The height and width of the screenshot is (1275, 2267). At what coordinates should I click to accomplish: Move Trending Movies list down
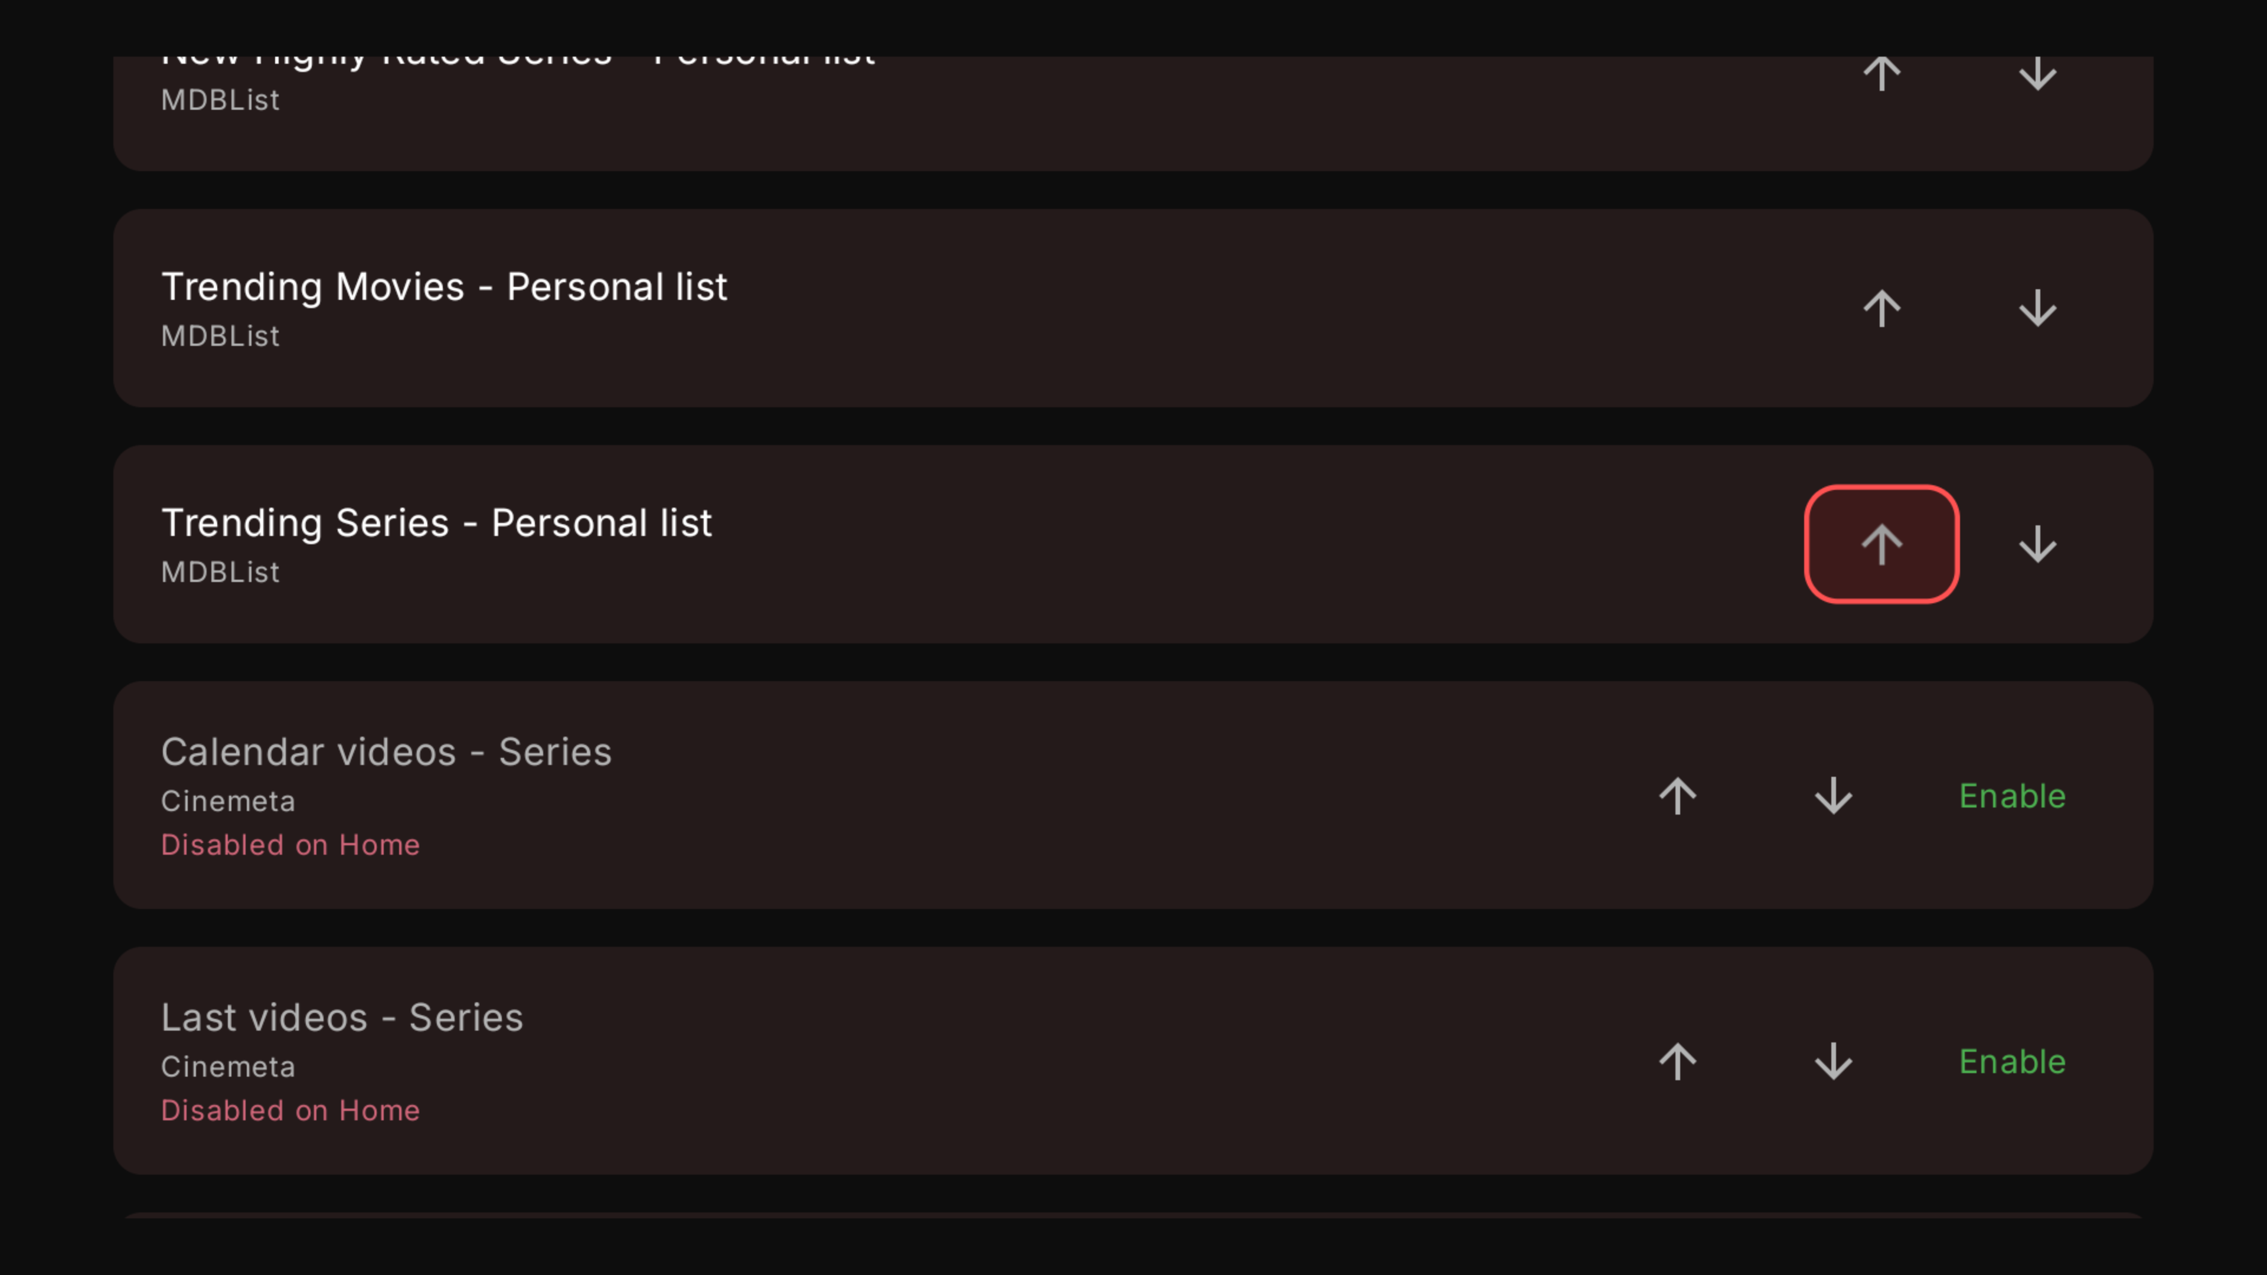pyautogui.click(x=2036, y=309)
